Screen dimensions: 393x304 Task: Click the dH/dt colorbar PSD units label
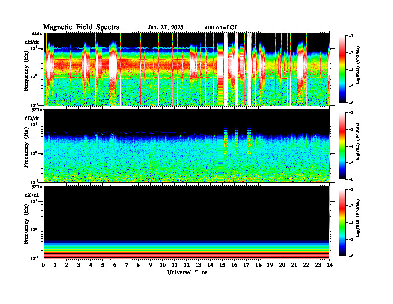click(x=357, y=65)
